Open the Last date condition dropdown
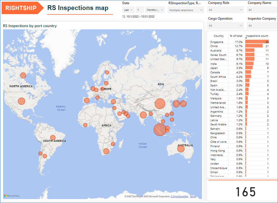The height and width of the screenshot is (203, 278). click(128, 9)
